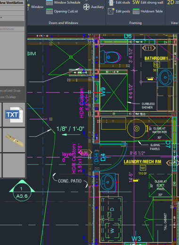The image size is (179, 245).
Task: Click the Edit studs icon
Action: tap(111, 2)
